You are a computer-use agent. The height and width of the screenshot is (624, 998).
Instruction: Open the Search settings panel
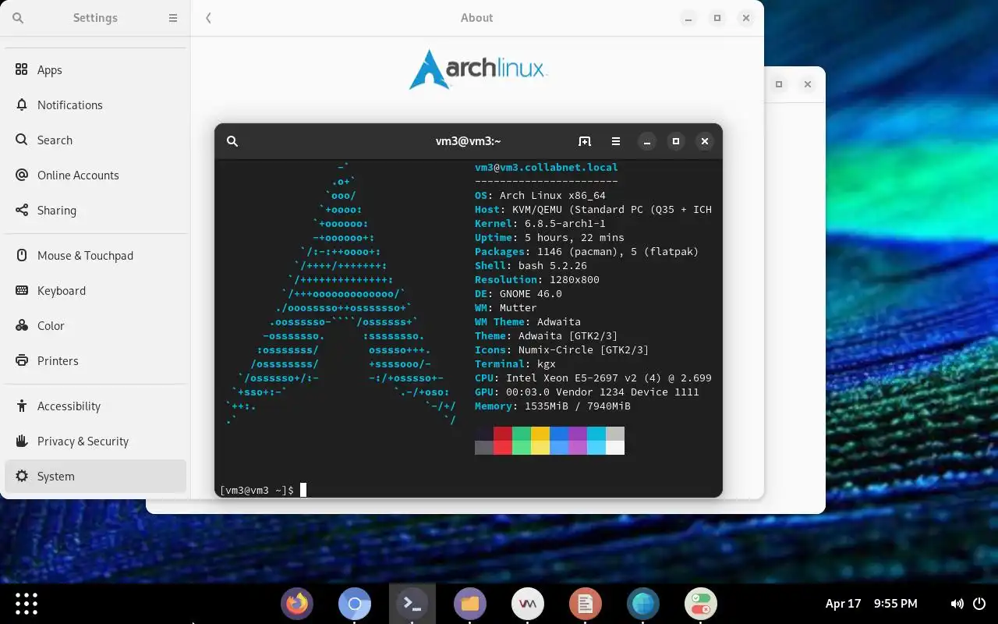point(95,140)
